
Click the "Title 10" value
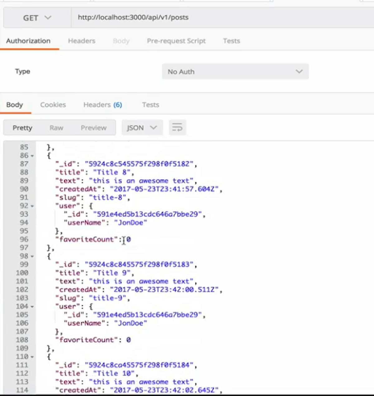[113, 373]
